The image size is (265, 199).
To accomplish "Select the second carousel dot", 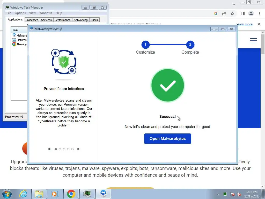I will 60,149.
